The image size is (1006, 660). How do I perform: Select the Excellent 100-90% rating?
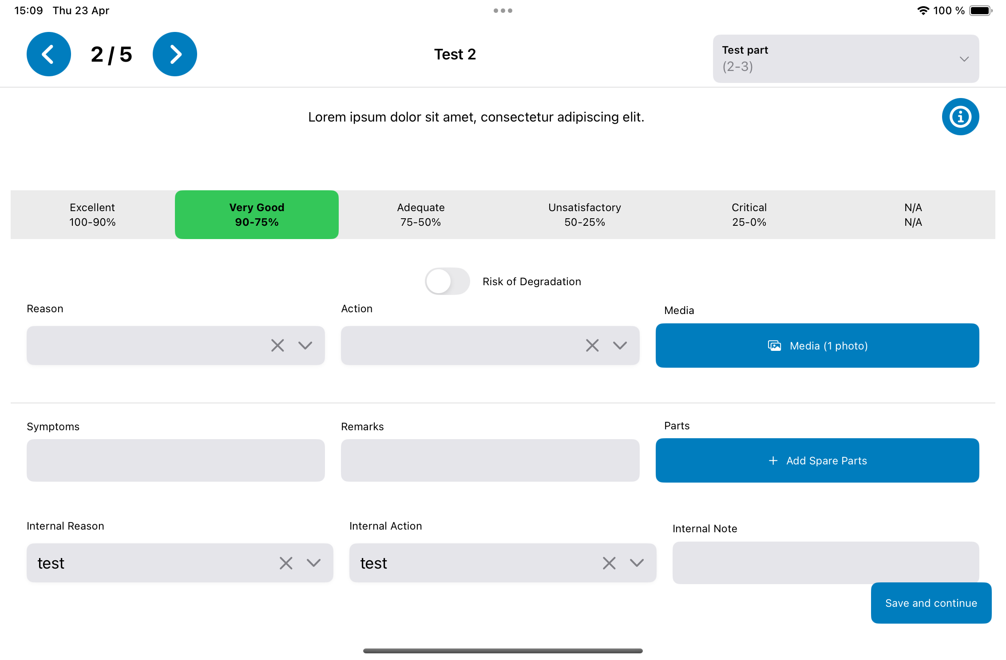pos(92,215)
